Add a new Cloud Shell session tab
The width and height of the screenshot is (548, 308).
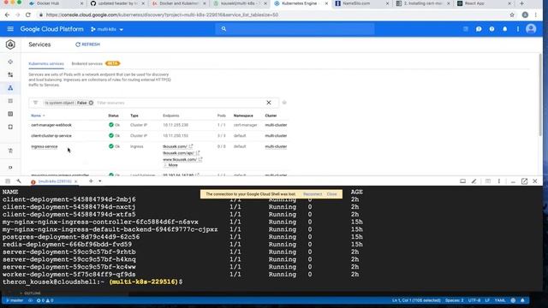(91, 181)
